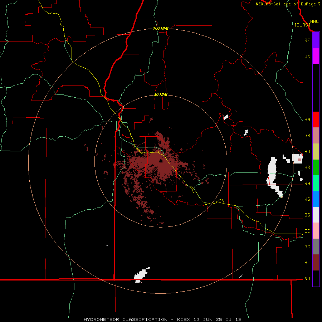Viewport: 322px width, 322px height.
Task: Click the 50 NMI range ring label
Action: click(x=161, y=94)
